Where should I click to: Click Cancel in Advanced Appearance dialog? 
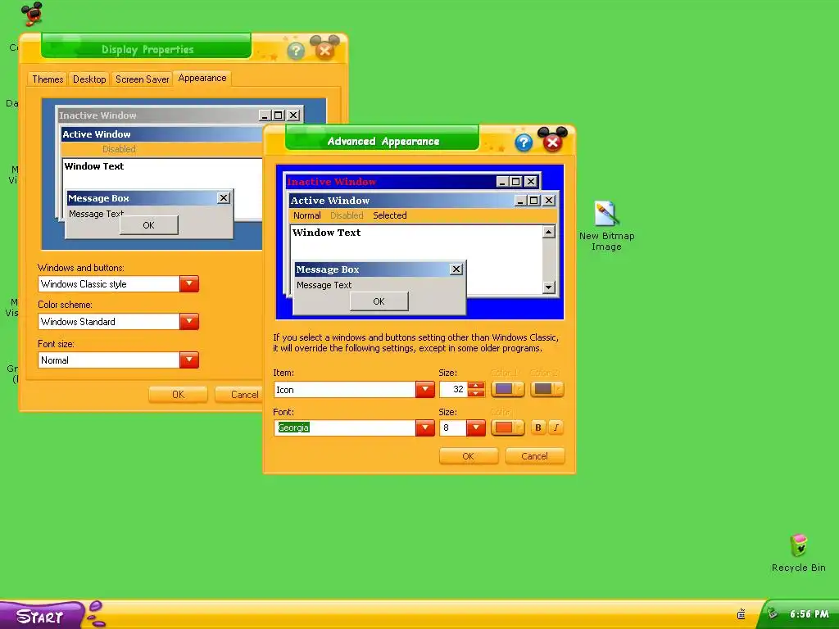(x=534, y=456)
